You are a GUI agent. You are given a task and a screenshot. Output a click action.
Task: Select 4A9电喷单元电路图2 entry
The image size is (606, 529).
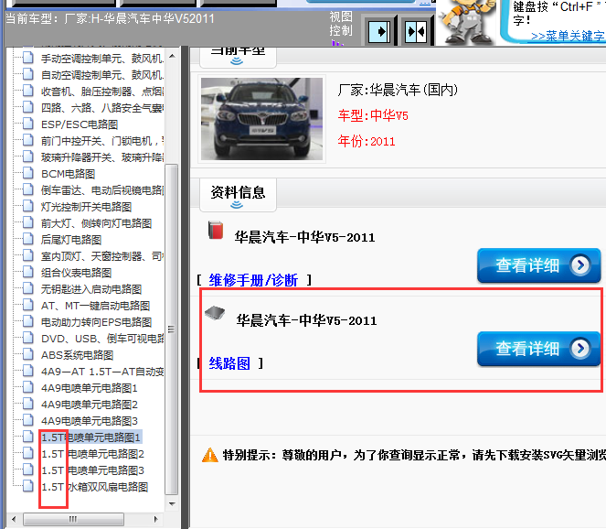(90, 405)
